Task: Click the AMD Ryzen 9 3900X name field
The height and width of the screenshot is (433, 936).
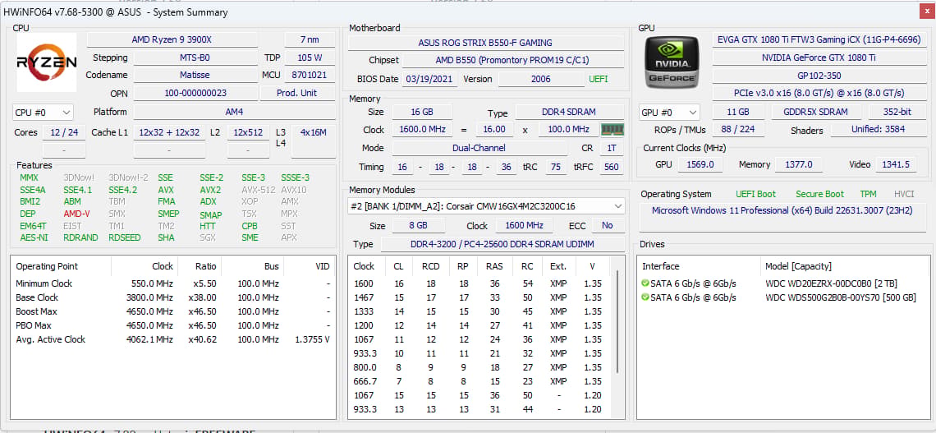Action: [x=172, y=40]
